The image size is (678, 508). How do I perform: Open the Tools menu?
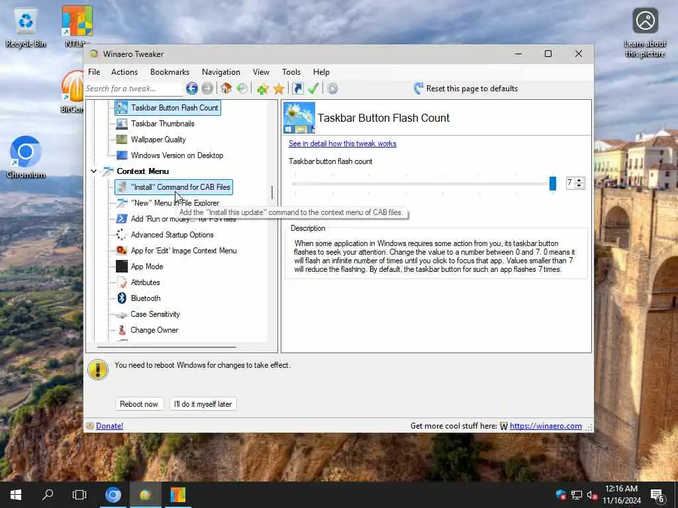(x=291, y=72)
